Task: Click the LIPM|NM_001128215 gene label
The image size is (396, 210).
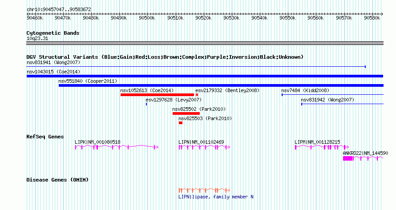Action: point(317,142)
